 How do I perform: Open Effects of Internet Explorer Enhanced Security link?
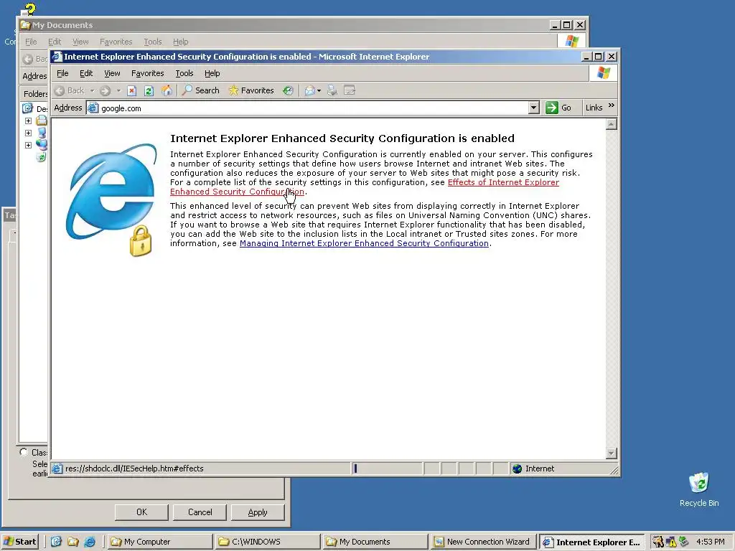pyautogui.click(x=503, y=182)
